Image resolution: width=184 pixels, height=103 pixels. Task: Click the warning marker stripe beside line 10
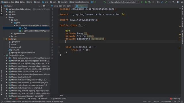click(180, 35)
